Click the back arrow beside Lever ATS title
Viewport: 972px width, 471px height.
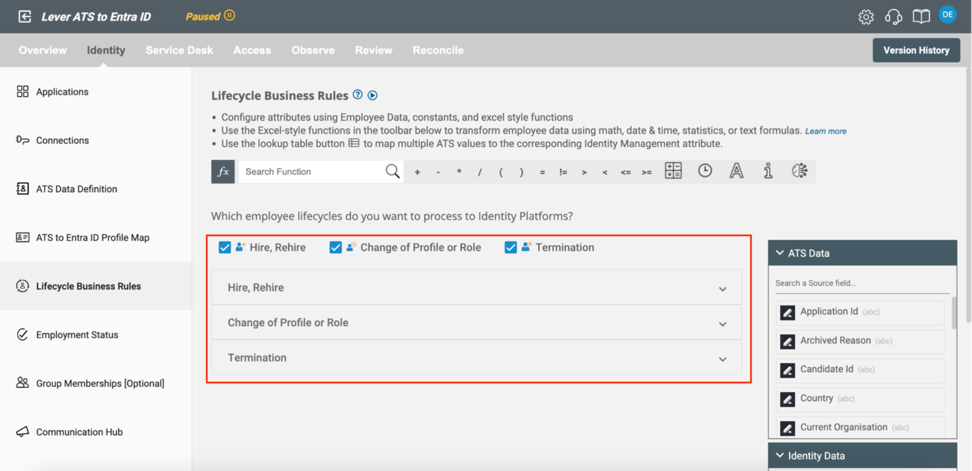[x=24, y=16]
